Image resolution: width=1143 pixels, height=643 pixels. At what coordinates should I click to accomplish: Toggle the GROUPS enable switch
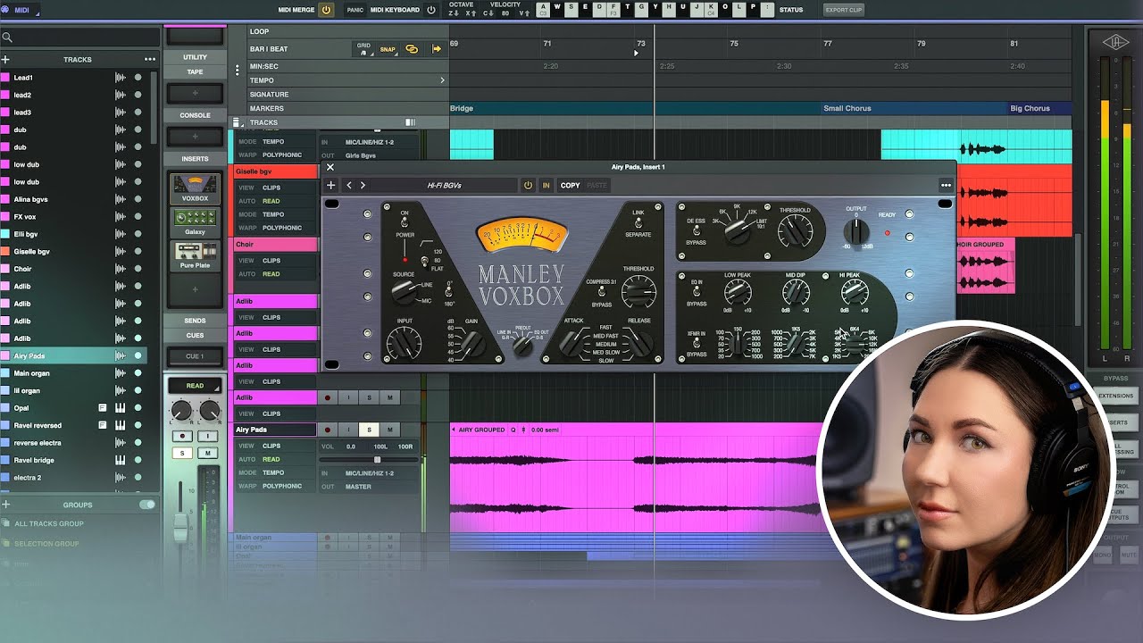tap(147, 505)
